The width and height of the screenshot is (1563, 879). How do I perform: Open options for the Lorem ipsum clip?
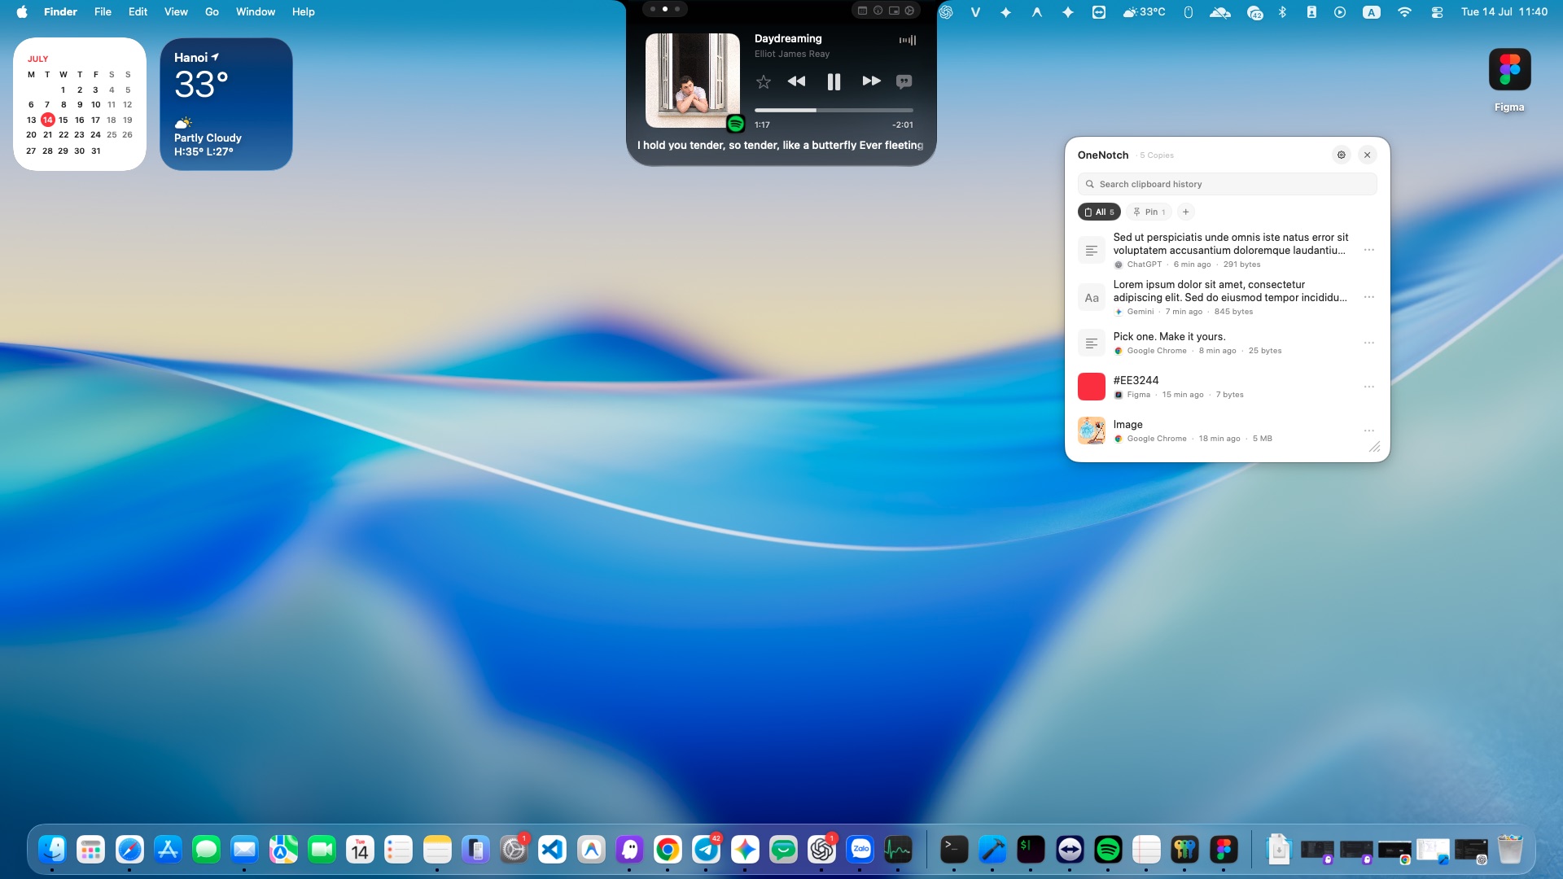1369,297
